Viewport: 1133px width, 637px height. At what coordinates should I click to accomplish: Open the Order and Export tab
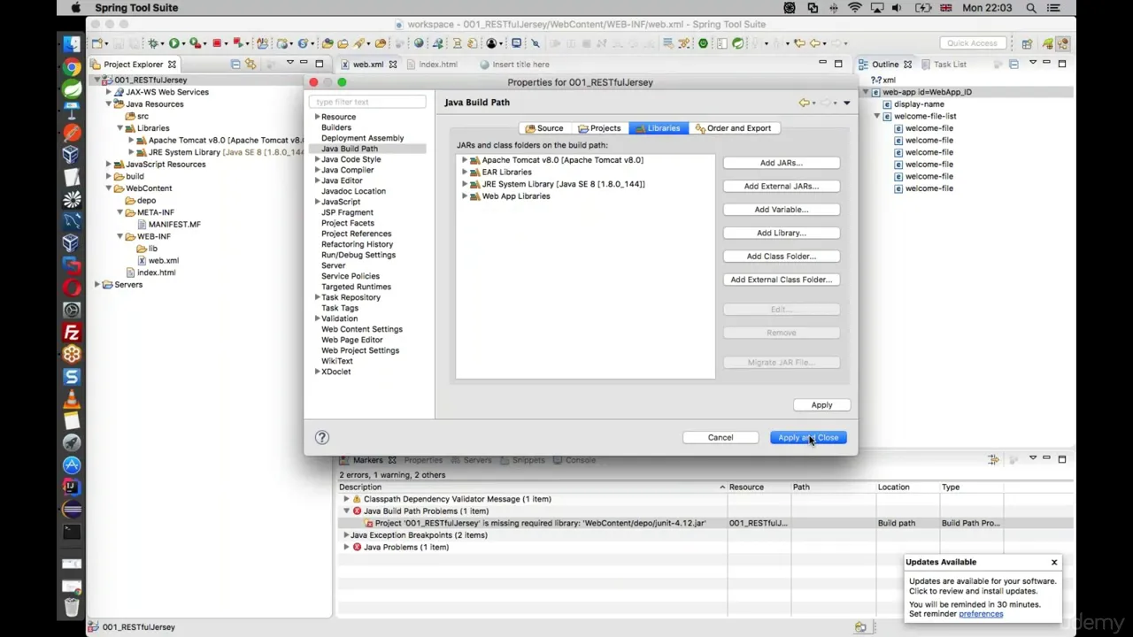point(733,128)
